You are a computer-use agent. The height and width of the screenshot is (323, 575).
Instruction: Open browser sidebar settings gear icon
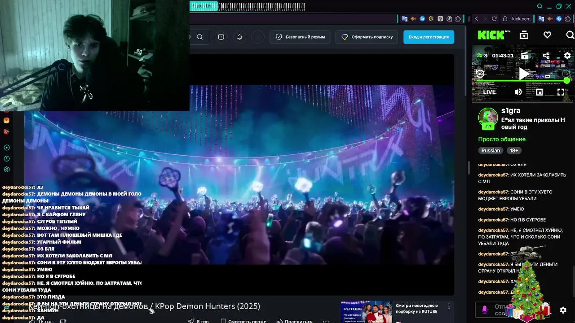pyautogui.click(x=6, y=170)
